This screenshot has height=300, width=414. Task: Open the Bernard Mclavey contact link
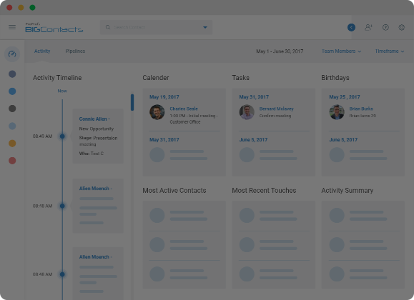(277, 109)
